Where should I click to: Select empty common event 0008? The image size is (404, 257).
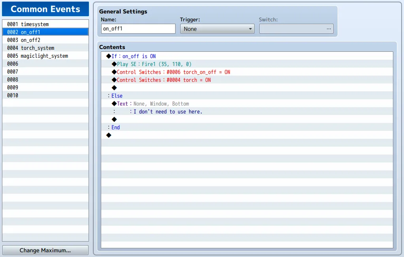[45, 79]
